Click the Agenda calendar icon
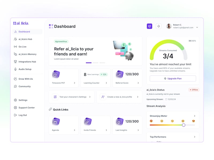 (x=56, y=122)
